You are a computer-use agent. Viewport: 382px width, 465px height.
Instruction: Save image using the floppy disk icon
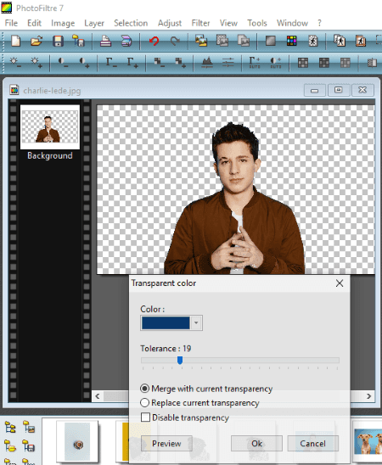[58, 41]
